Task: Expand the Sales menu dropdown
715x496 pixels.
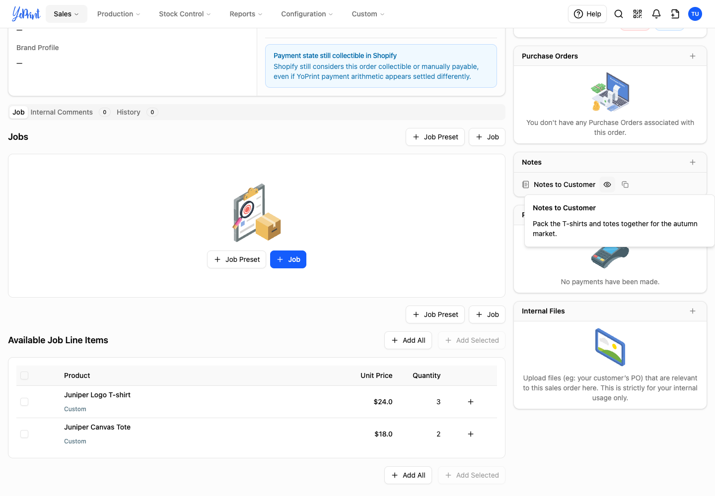Action: point(67,14)
